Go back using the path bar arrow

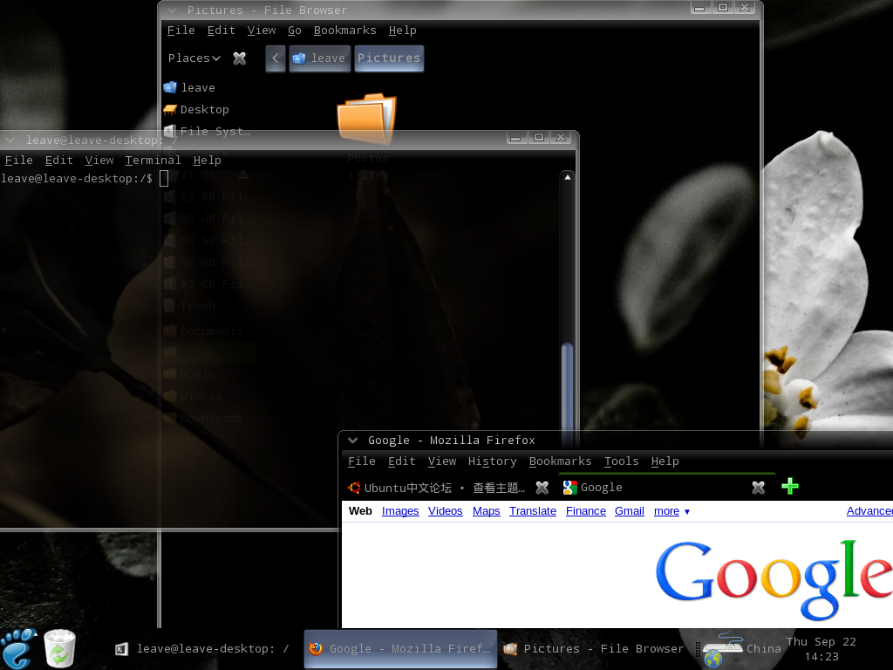275,58
